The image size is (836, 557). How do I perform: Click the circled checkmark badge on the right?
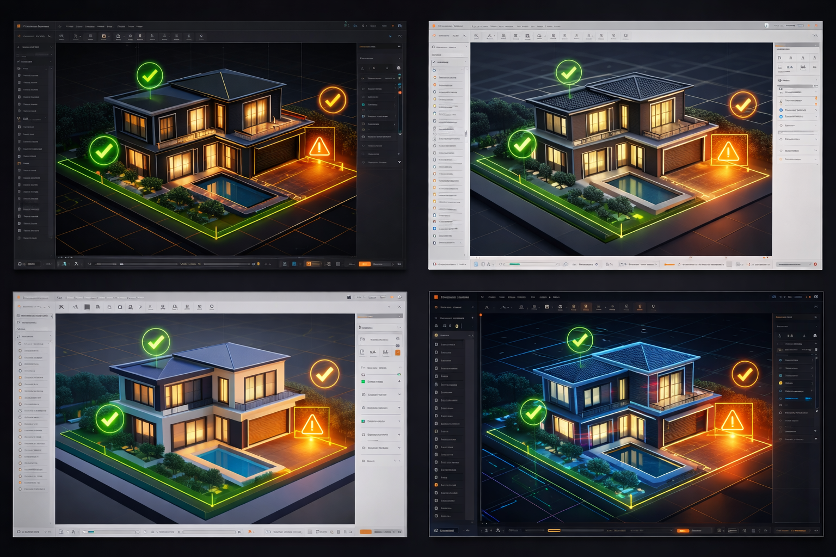(x=331, y=101)
